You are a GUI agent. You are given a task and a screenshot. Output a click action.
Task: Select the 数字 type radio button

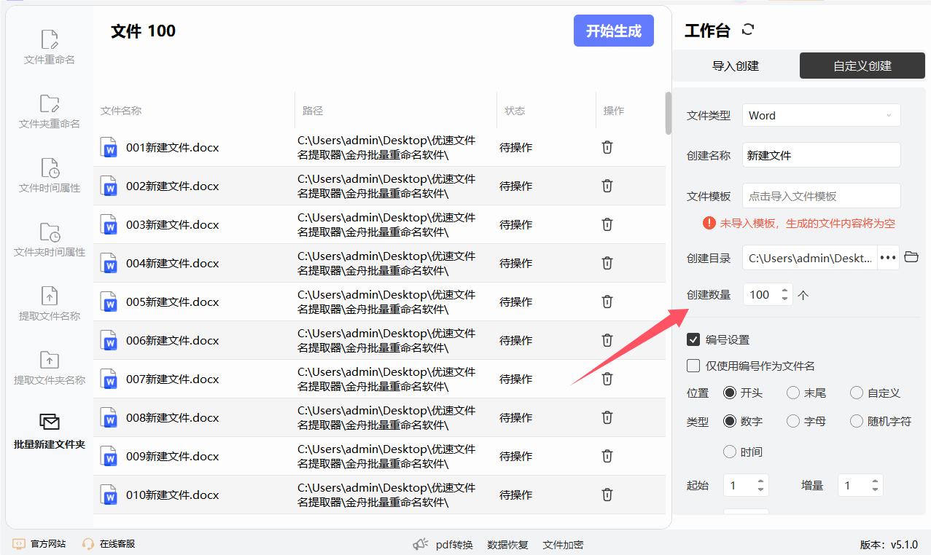(x=729, y=421)
